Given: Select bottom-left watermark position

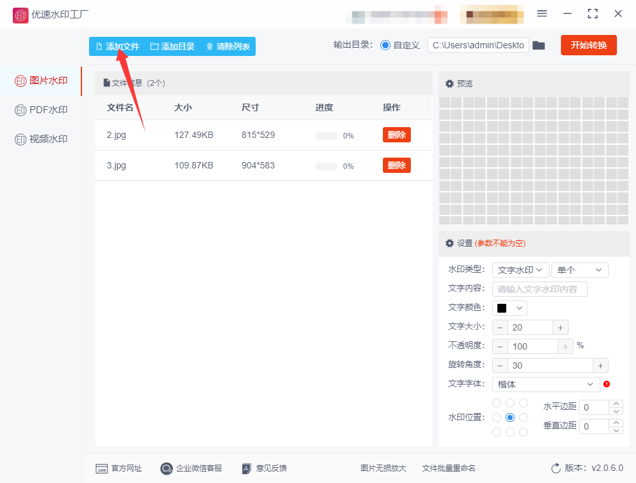Looking at the screenshot, I should pos(497,432).
